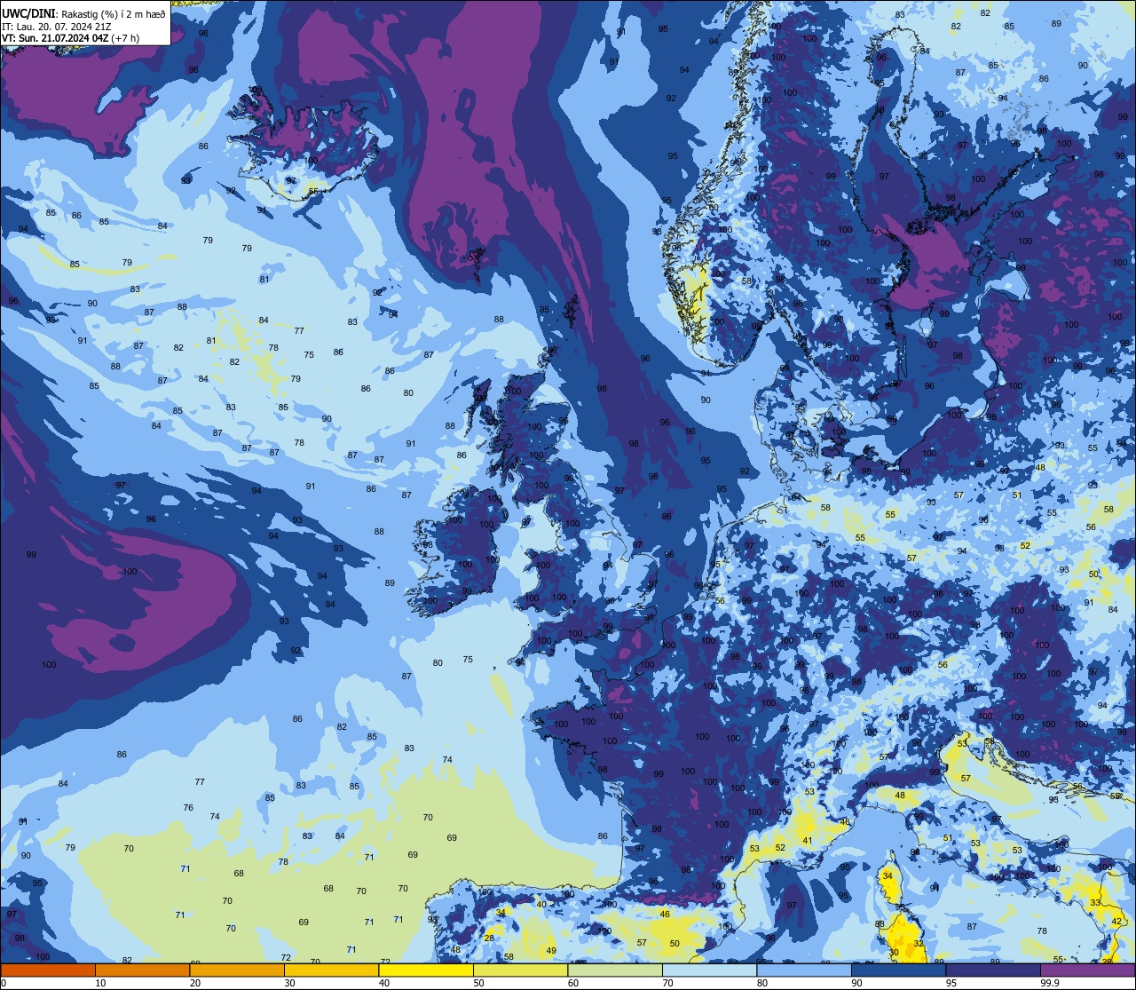This screenshot has height=990, width=1136.
Task: Select the bright yellow 40–50 legend swatch
Action: point(426,970)
